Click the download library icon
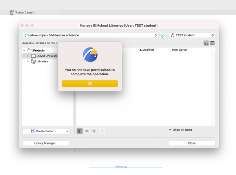This screenshot has height=175, width=236. pos(95,131)
